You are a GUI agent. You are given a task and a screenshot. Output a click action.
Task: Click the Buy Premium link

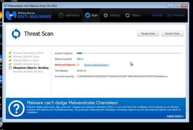point(176,15)
